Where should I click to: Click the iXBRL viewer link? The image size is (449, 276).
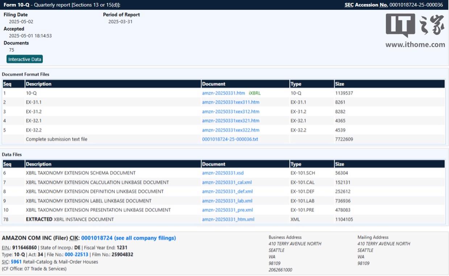pos(254,93)
